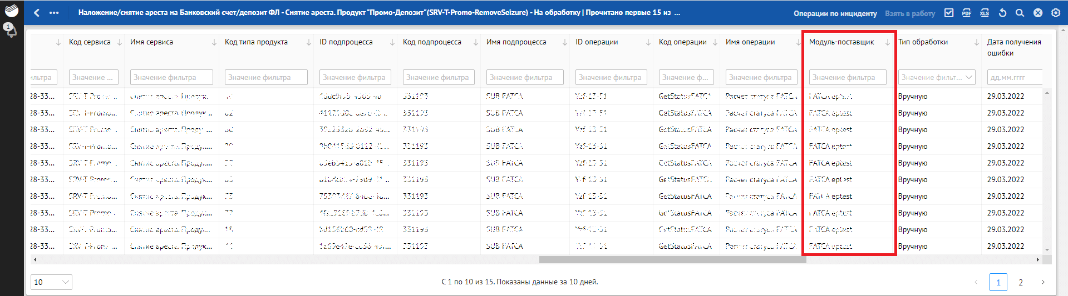Screen dimensions: 1068x296
Task: Open the three-dots more options menu
Action: coord(54,13)
